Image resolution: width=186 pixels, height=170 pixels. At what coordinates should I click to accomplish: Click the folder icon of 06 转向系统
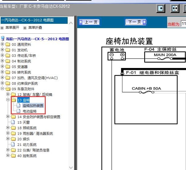(x=8, y=72)
